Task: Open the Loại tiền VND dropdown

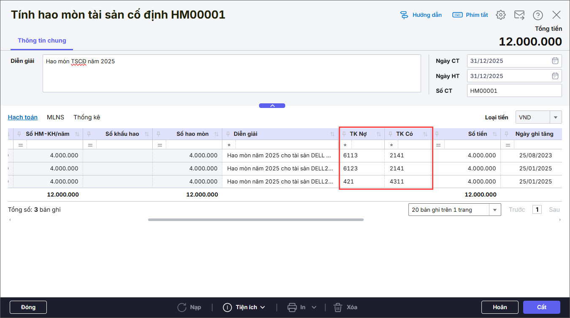Action: (555, 117)
